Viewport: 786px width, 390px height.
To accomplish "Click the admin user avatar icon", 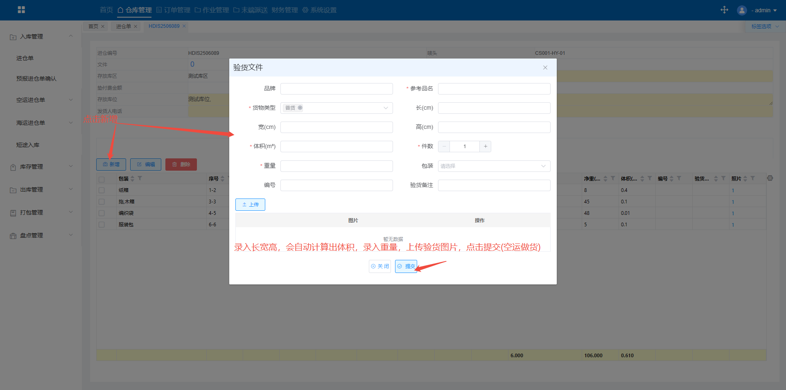I will click(742, 10).
